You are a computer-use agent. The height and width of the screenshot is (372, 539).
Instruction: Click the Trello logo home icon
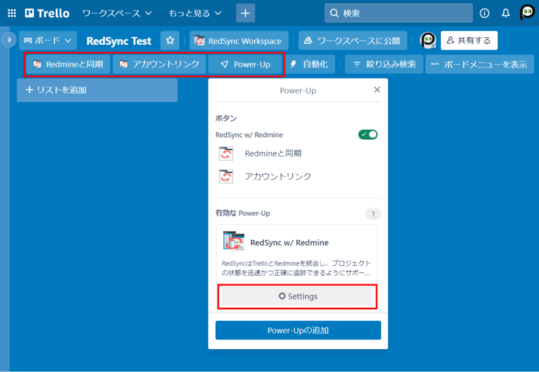click(47, 13)
